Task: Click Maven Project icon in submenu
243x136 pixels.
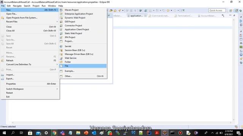Action: [61, 10]
